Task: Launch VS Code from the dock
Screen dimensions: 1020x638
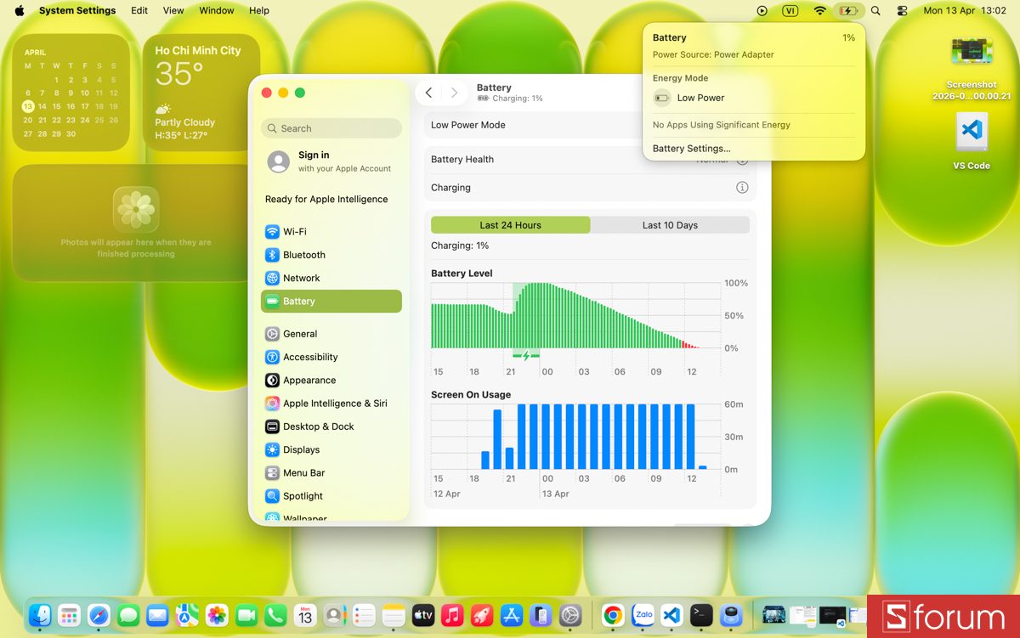Action: pyautogui.click(x=671, y=615)
